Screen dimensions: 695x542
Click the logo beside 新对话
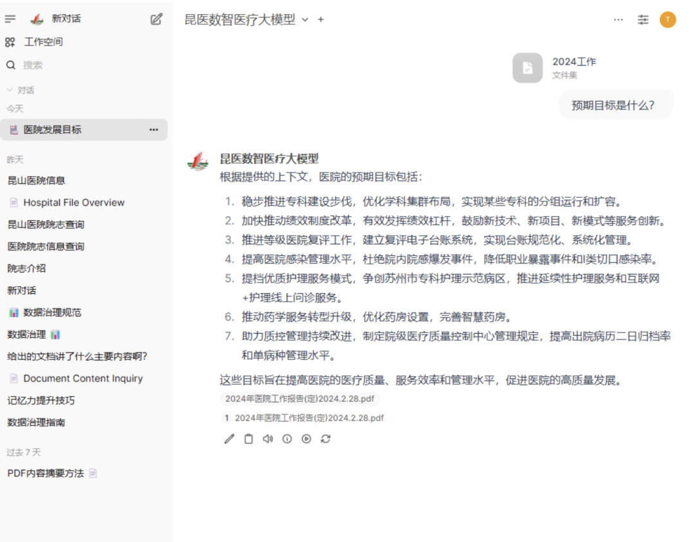click(37, 19)
